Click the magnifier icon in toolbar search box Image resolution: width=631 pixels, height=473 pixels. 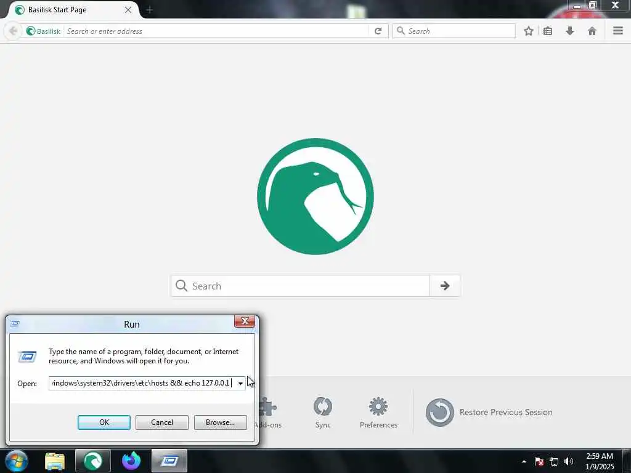point(401,31)
